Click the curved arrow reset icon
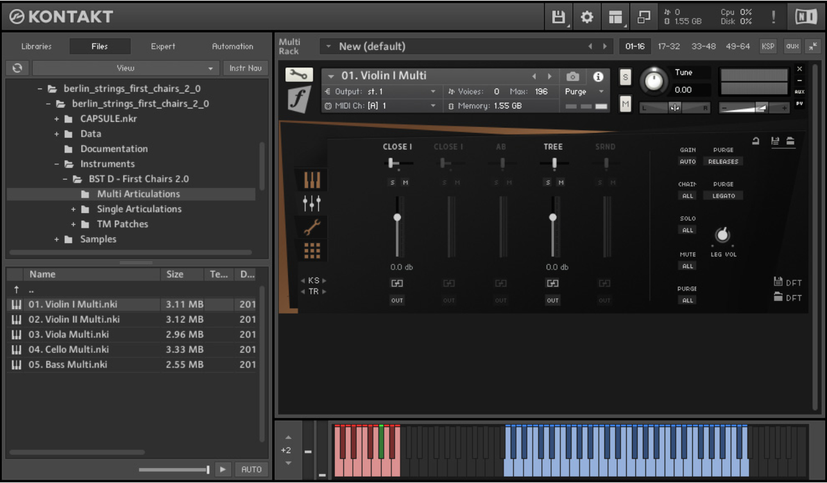This screenshot has height=483, width=827. 756,141
